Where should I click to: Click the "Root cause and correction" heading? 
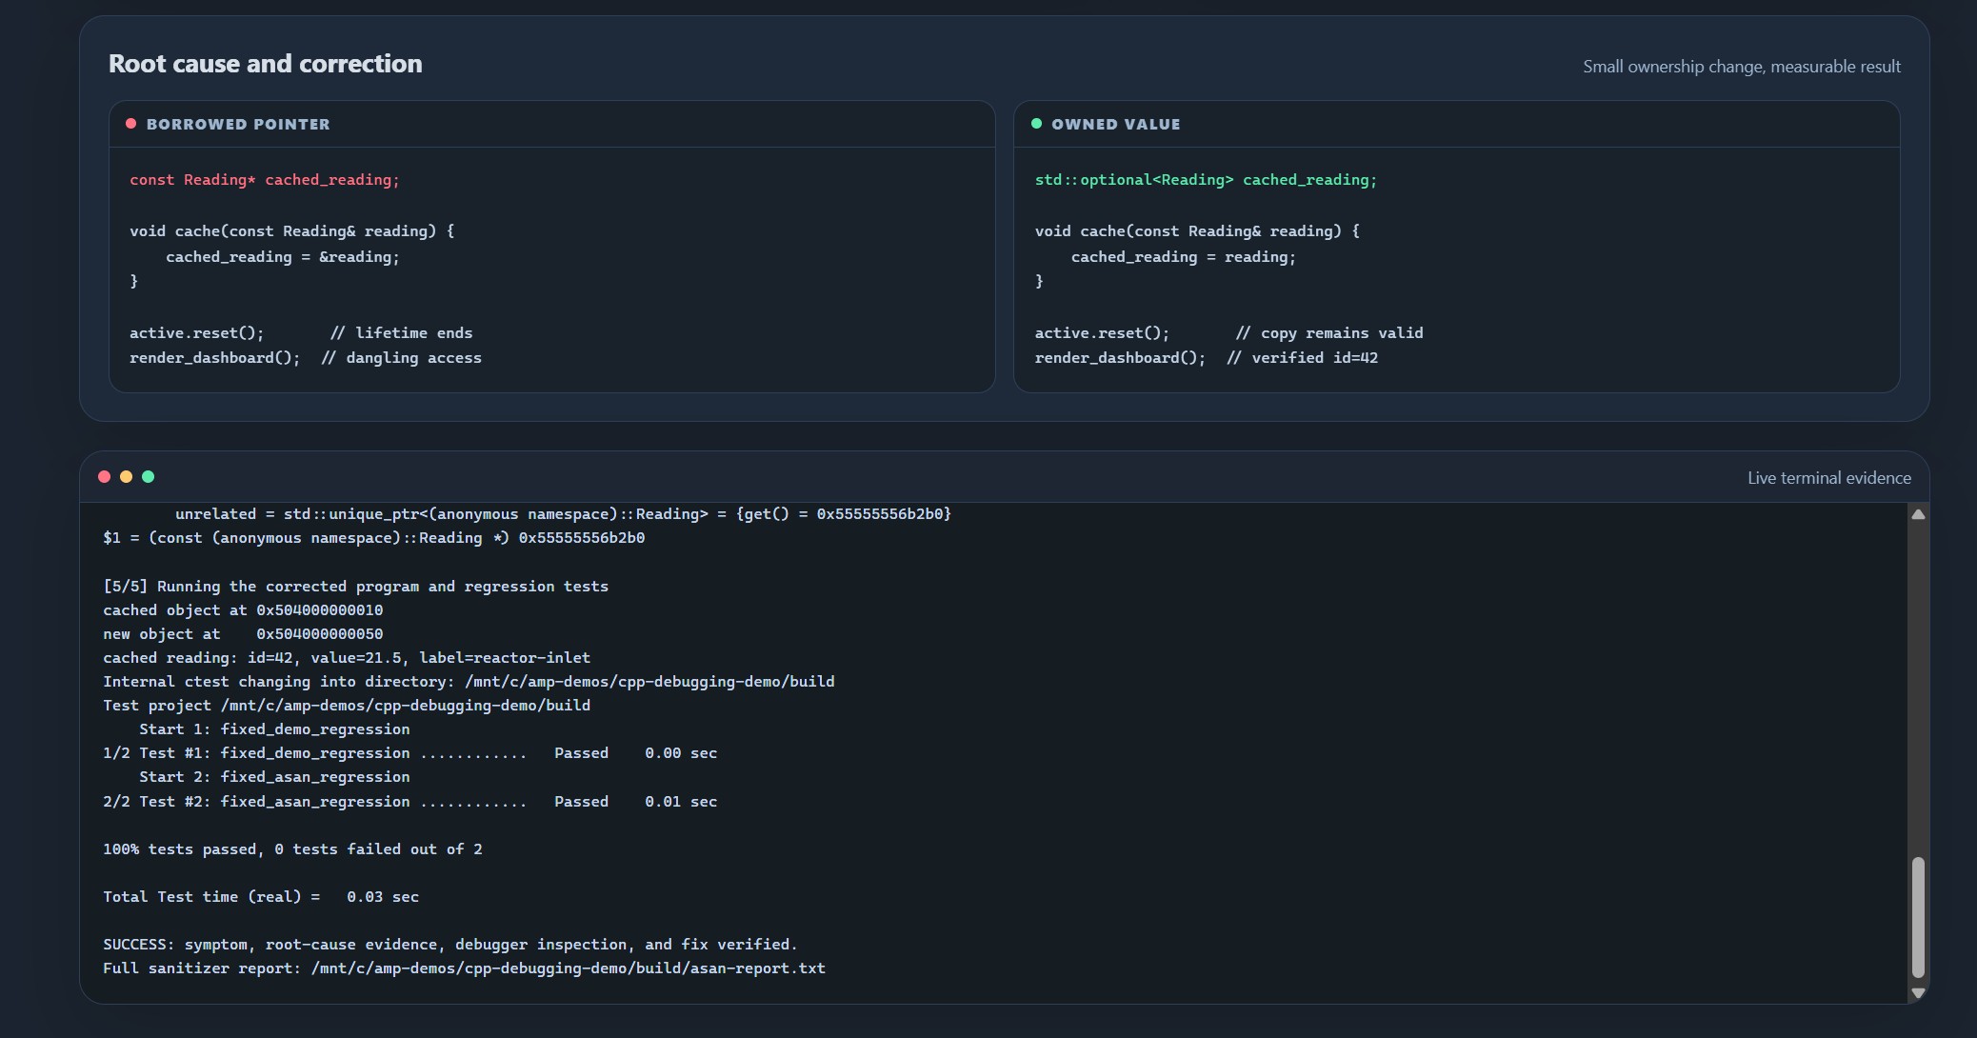point(266,64)
